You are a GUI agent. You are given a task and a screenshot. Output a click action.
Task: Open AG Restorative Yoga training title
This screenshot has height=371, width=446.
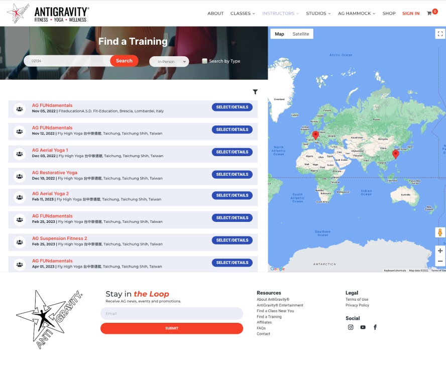[x=55, y=173]
